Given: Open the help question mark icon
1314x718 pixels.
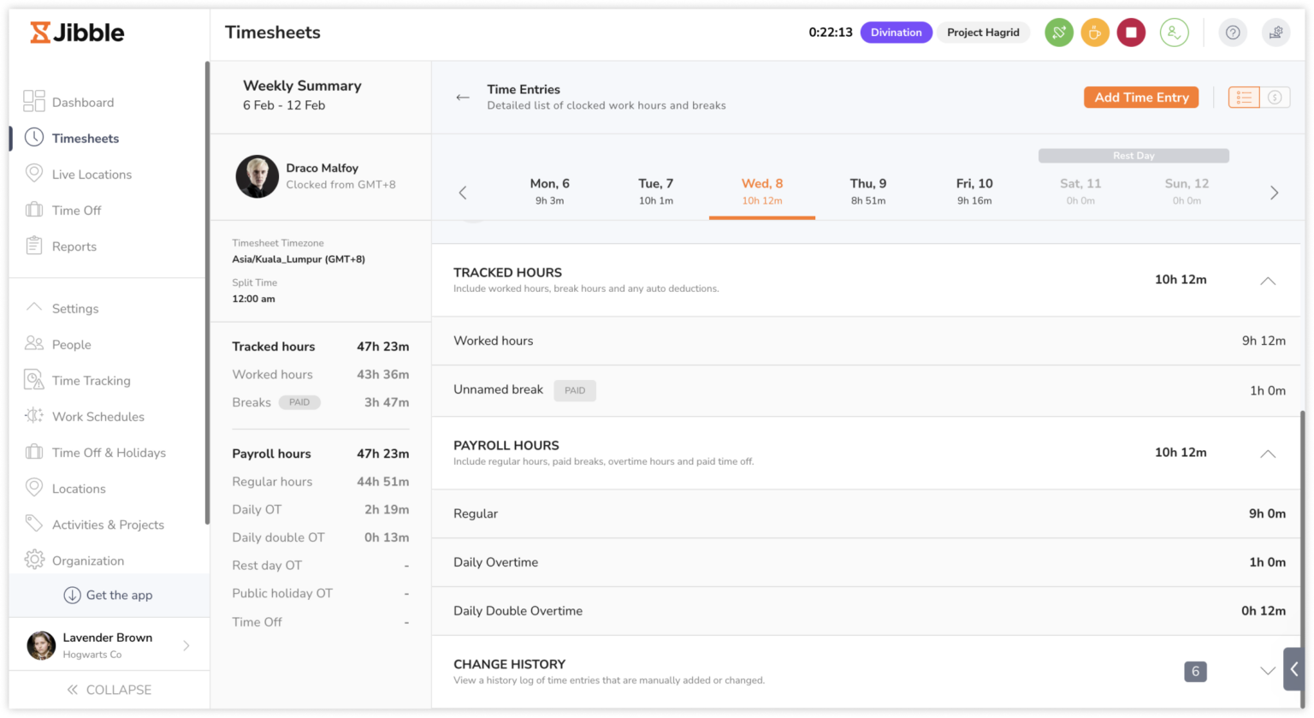Looking at the screenshot, I should point(1233,33).
